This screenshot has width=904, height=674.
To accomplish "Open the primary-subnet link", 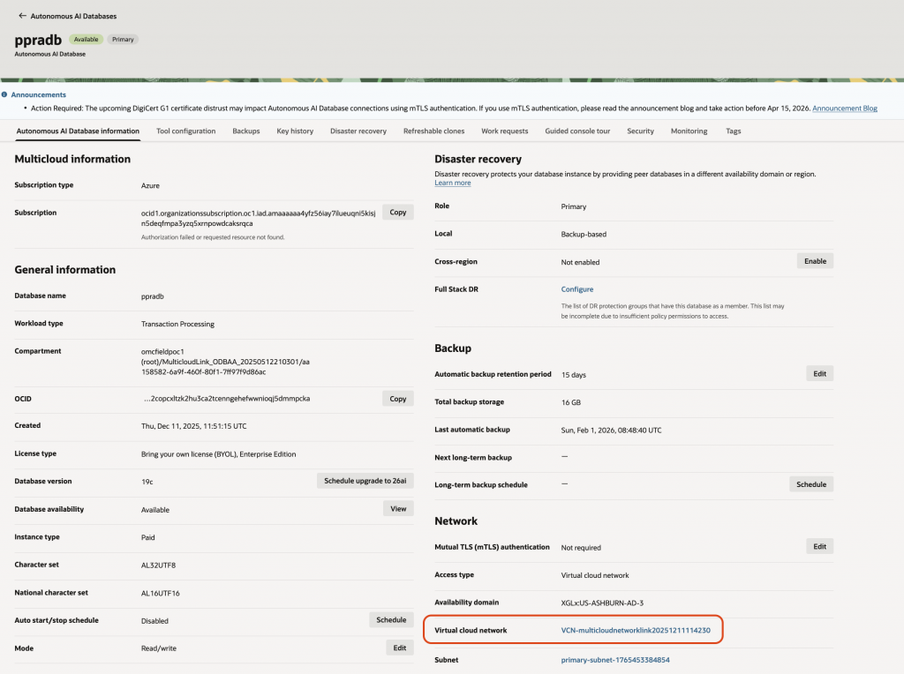I will click(614, 660).
